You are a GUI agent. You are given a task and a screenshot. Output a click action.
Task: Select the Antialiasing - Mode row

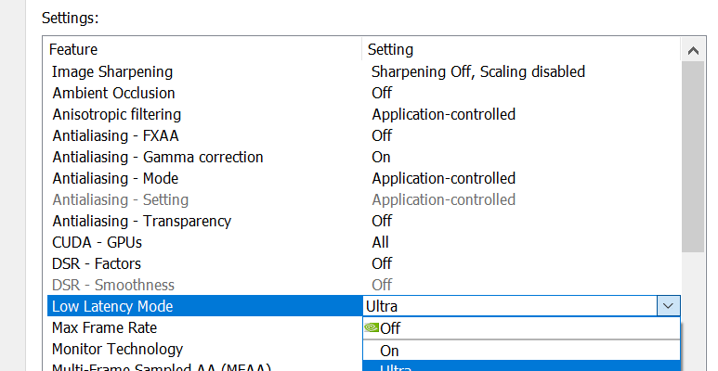click(x=115, y=178)
